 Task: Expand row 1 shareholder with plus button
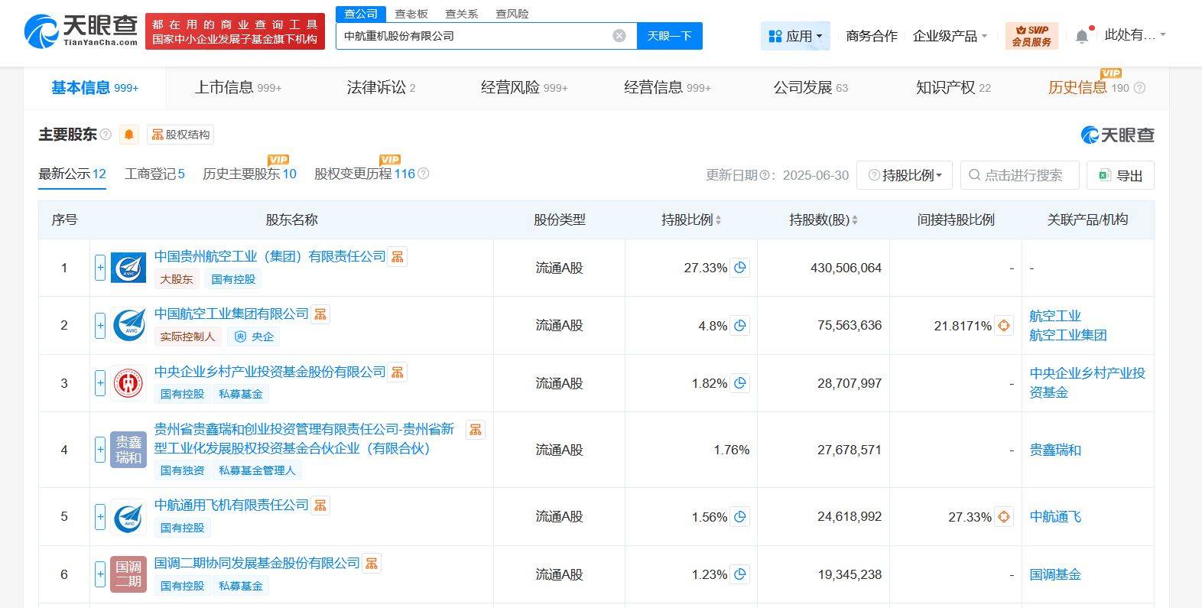point(100,268)
